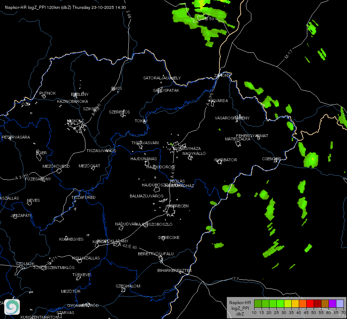This screenshot has width=347, height=319.
Task: Click the NÁDUDVAR city label
Action: pos(126,224)
